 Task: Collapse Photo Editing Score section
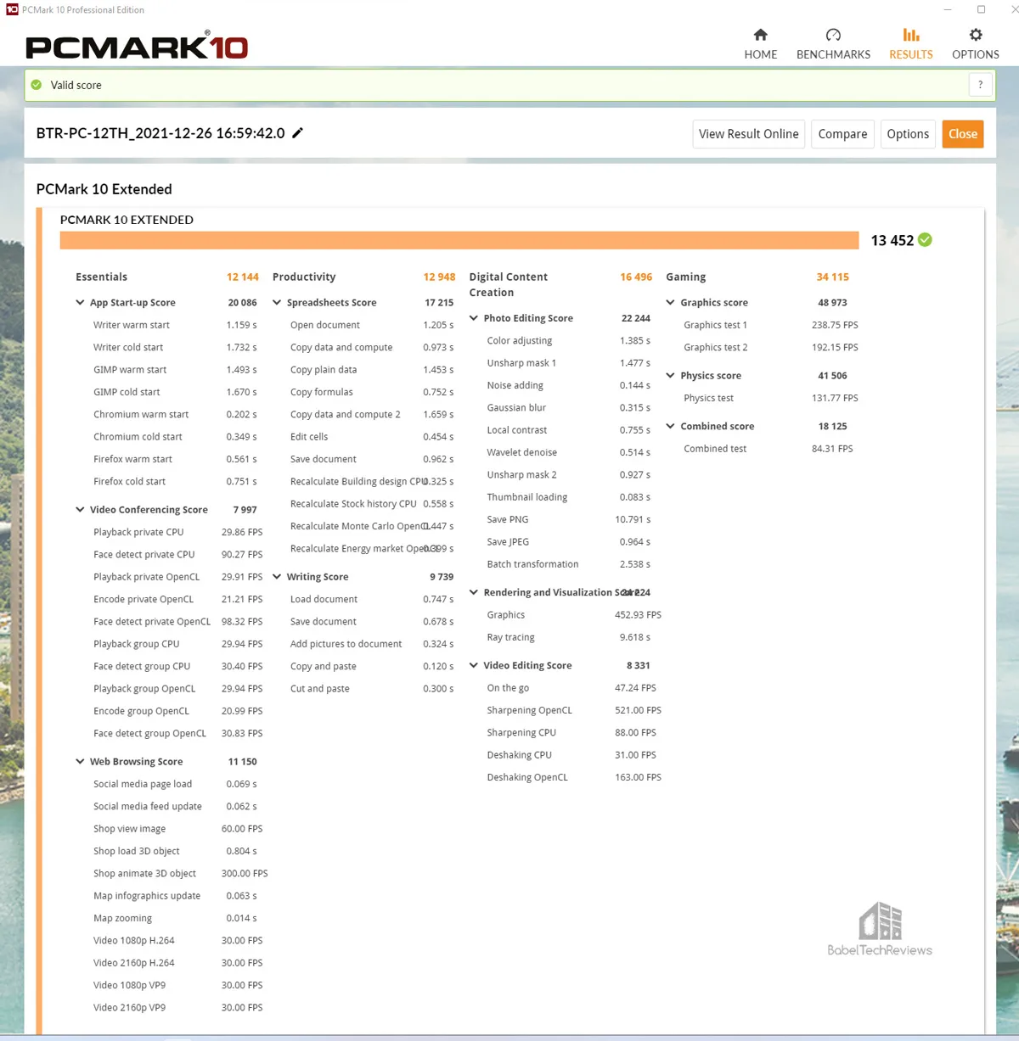click(x=474, y=318)
